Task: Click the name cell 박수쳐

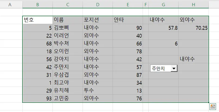Action: (68, 44)
